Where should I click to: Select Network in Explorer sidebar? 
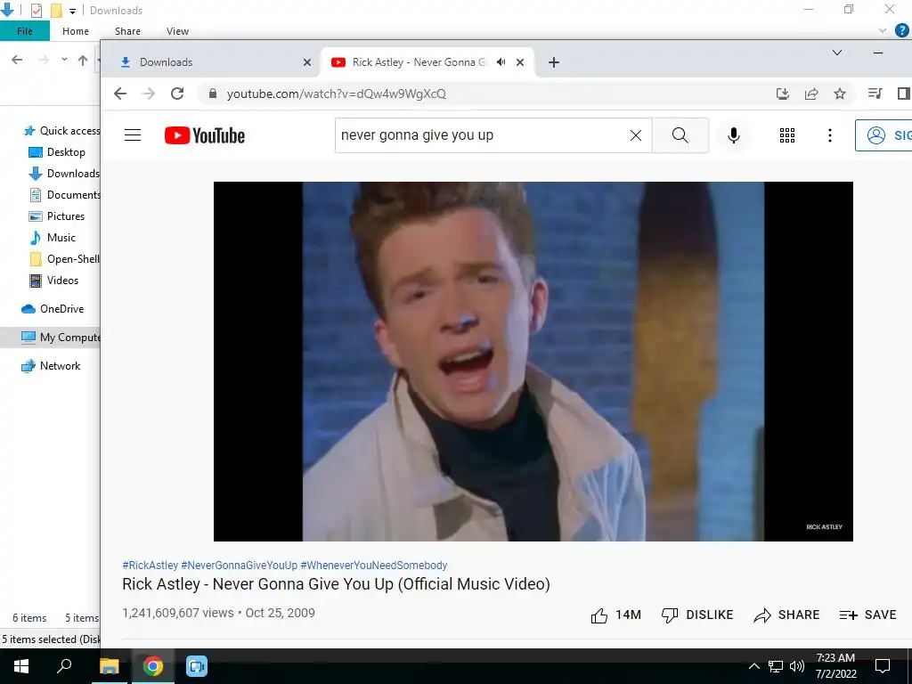click(51, 366)
